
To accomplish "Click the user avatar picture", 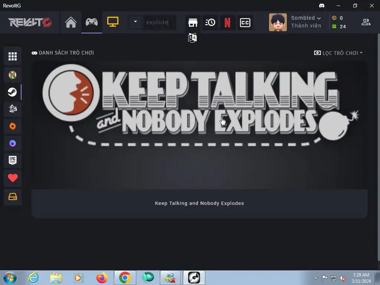I will tap(278, 22).
